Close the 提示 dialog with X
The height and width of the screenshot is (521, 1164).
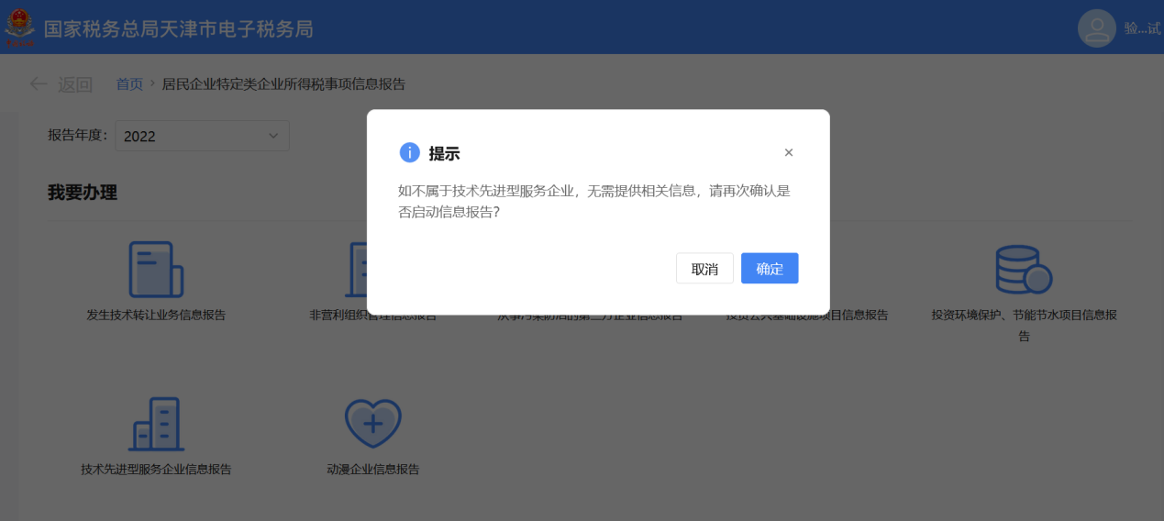click(789, 152)
